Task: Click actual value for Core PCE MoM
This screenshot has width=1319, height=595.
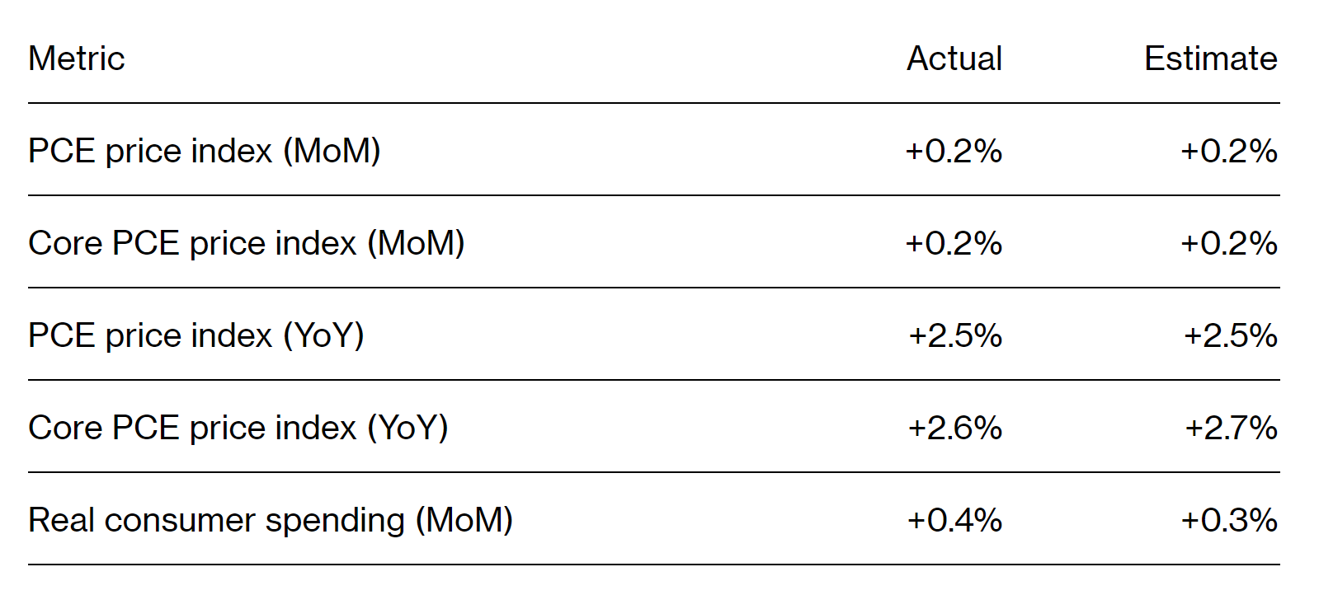Action: click(x=954, y=243)
